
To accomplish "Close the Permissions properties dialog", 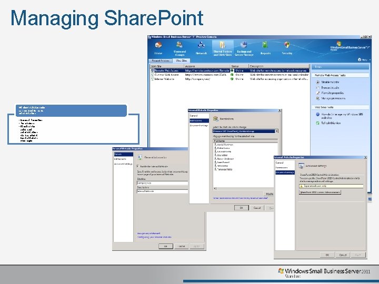I will click(280, 110).
